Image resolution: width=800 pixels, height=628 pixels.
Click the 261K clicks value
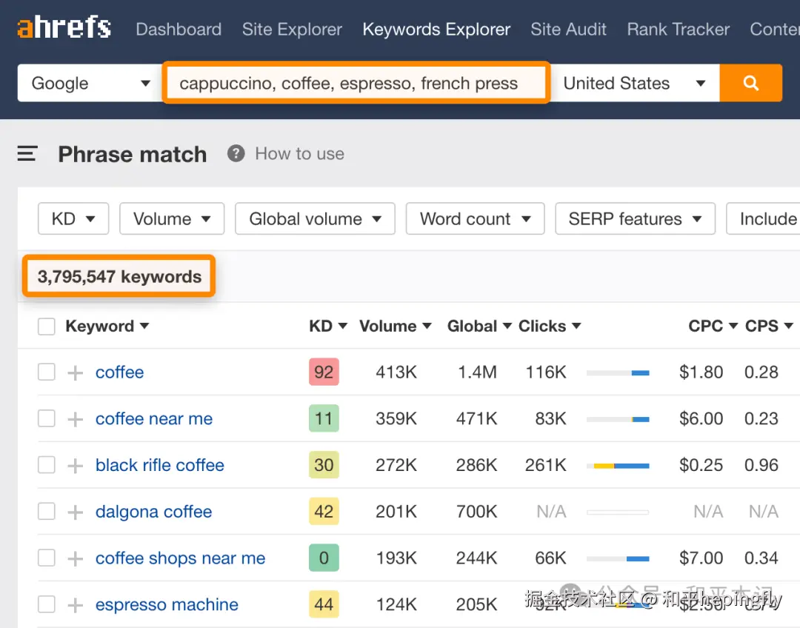coord(545,465)
